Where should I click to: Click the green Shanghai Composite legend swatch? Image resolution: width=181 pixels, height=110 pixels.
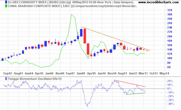(6, 6)
